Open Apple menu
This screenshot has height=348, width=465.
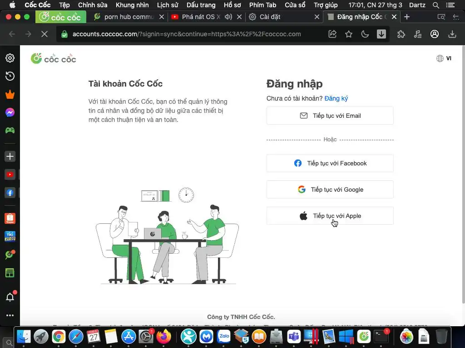click(12, 5)
